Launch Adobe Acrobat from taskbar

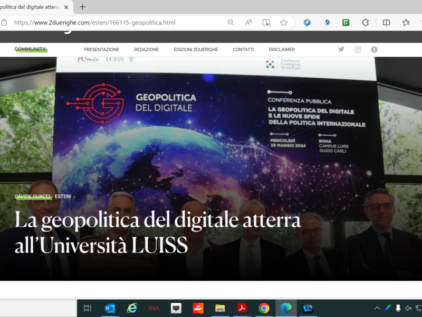pos(242,308)
